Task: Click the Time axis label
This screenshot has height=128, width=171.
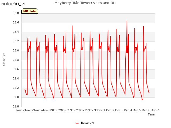Action: click(151, 114)
